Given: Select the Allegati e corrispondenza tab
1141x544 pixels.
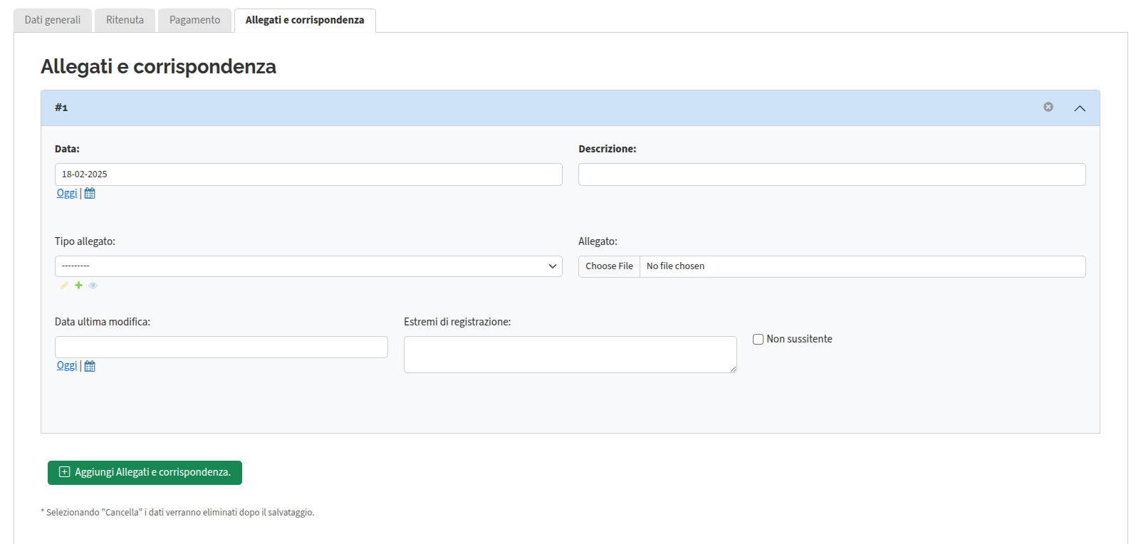Looking at the screenshot, I should coord(305,20).
